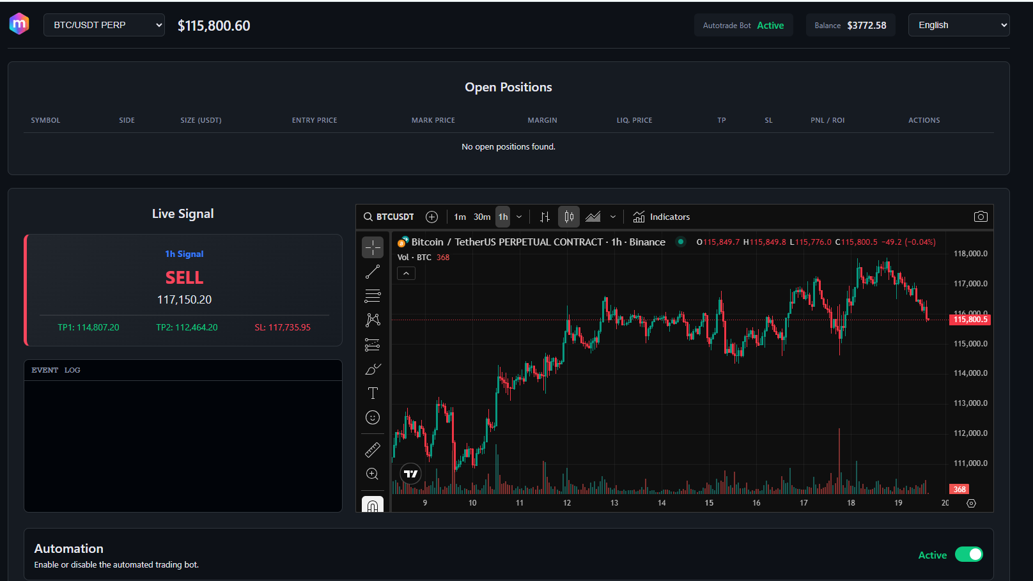Select the Text annotation tool

pos(373,393)
